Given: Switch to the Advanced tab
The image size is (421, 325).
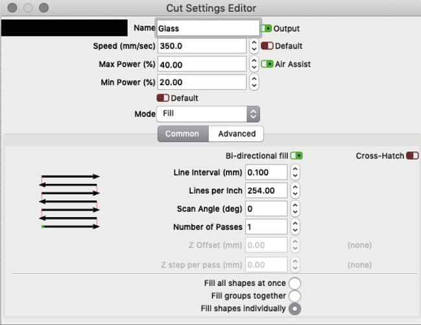Looking at the screenshot, I should tap(237, 134).
